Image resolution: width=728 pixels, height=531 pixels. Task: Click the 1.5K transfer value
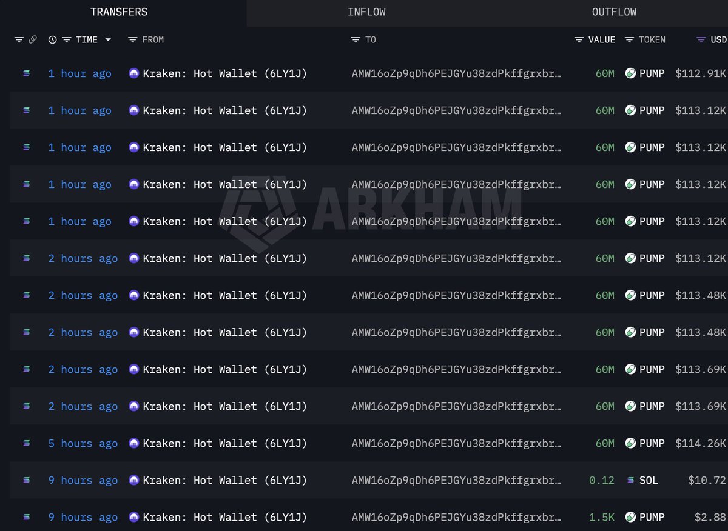click(602, 517)
